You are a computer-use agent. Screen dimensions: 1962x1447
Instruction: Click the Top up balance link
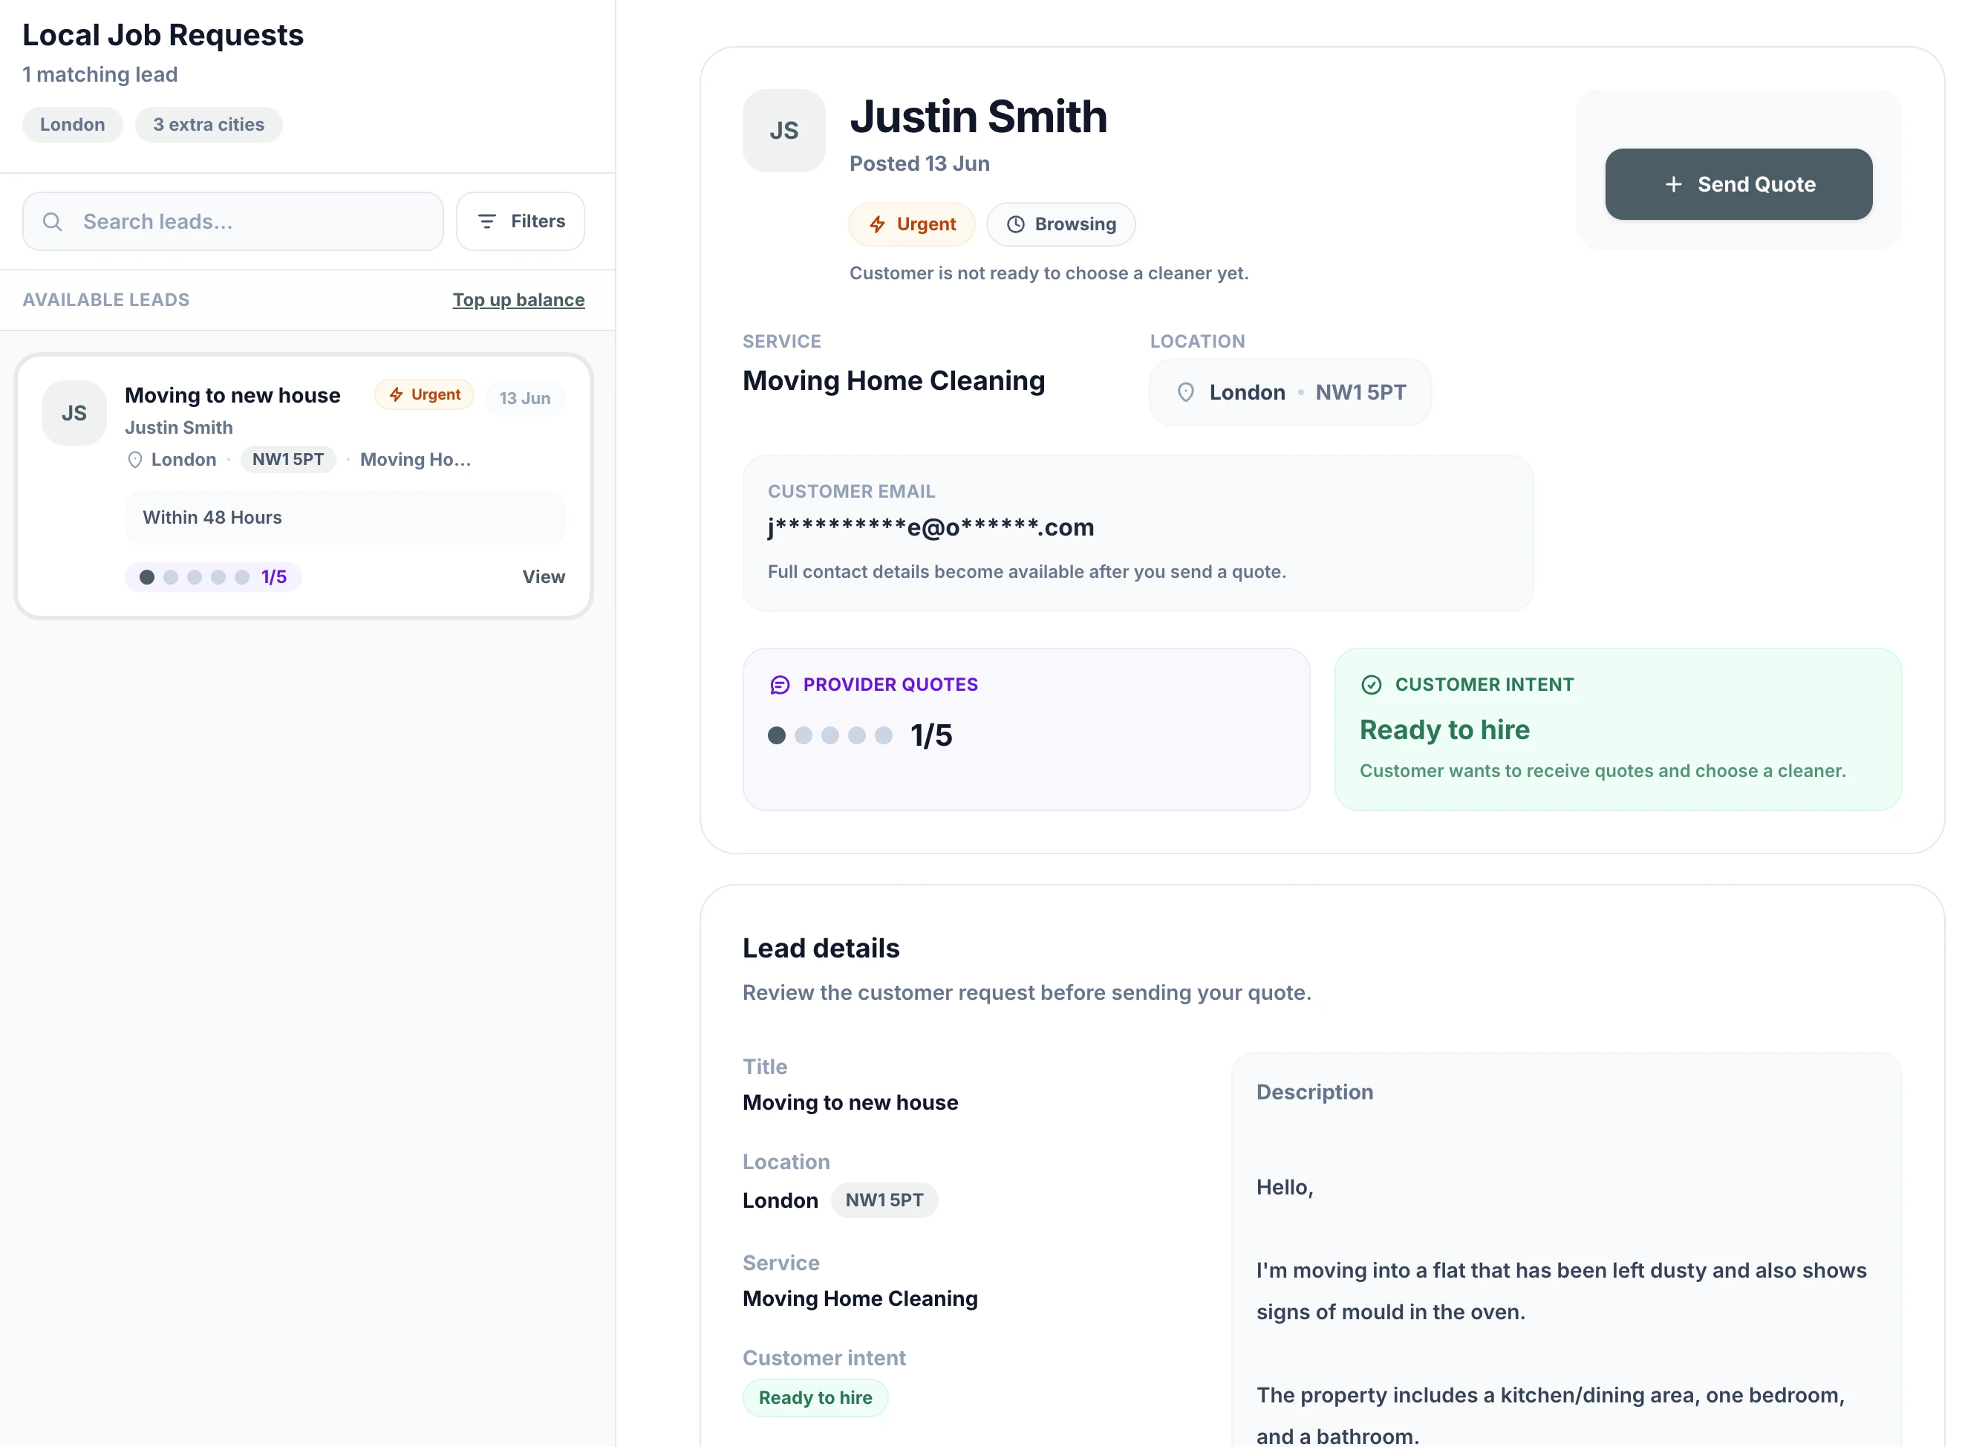pos(518,300)
